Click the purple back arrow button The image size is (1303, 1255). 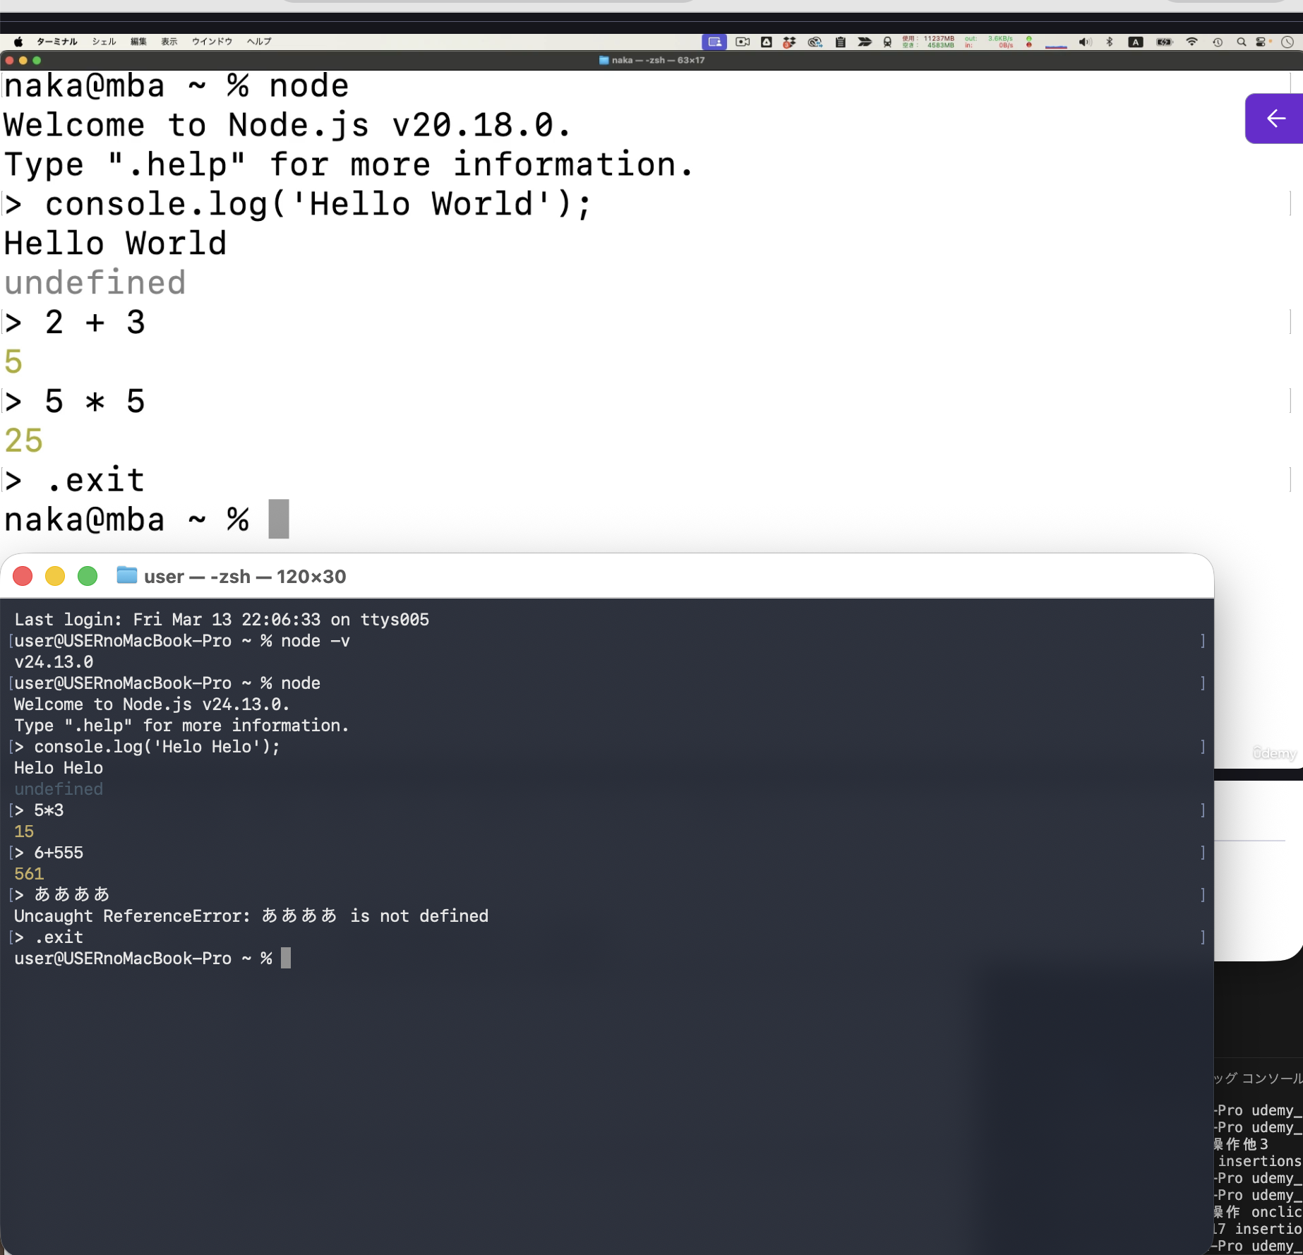click(1275, 119)
